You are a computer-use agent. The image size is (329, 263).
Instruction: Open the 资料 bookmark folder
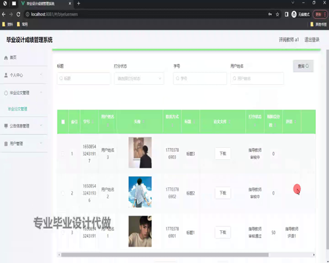tap(7, 24)
